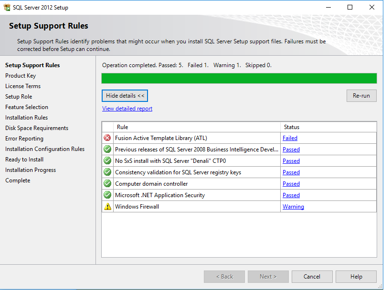Viewport: 391px width, 290px height.
Task: Click the Status column header
Action: pyautogui.click(x=328, y=127)
